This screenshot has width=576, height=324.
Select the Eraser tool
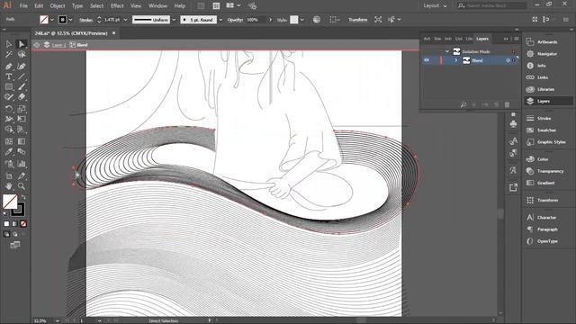pos(22,97)
